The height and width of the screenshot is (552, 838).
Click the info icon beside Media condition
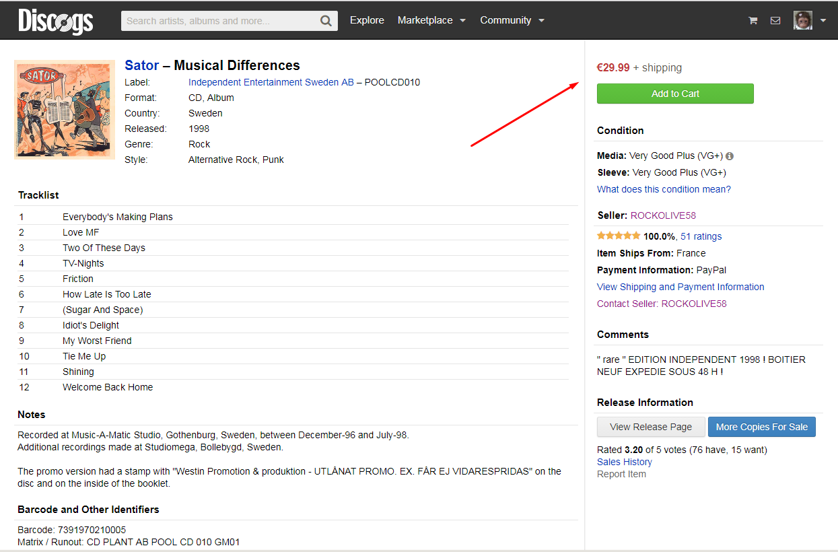pyautogui.click(x=730, y=156)
